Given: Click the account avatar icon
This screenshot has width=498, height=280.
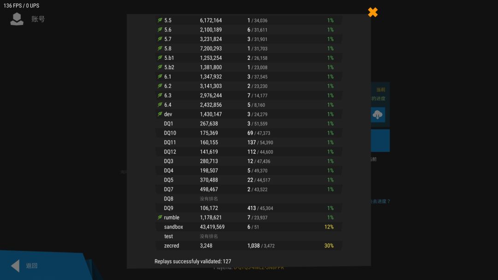Looking at the screenshot, I should point(17,19).
